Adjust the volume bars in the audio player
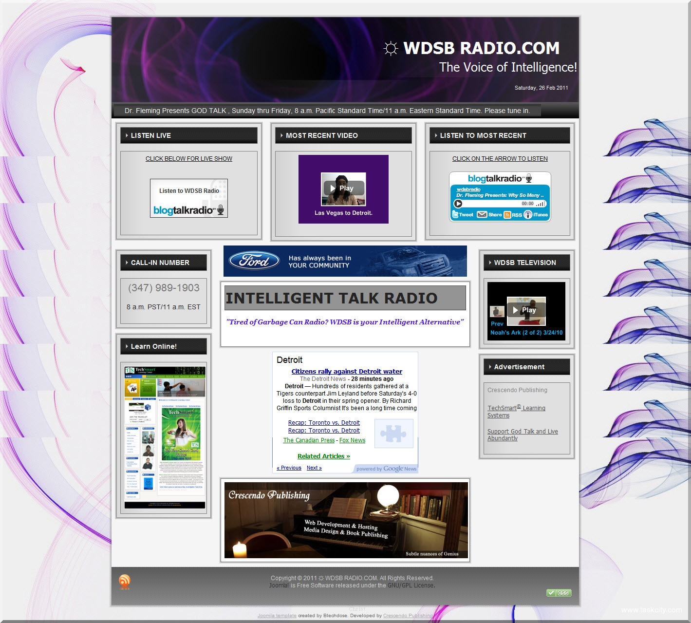The image size is (691, 623). (541, 204)
